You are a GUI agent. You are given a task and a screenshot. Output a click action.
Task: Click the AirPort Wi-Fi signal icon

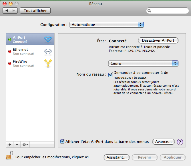(x=48, y=39)
